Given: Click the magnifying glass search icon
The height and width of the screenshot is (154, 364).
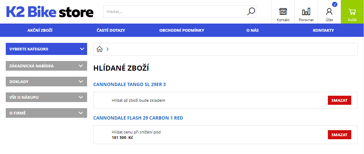Looking at the screenshot, I should pos(251,11).
